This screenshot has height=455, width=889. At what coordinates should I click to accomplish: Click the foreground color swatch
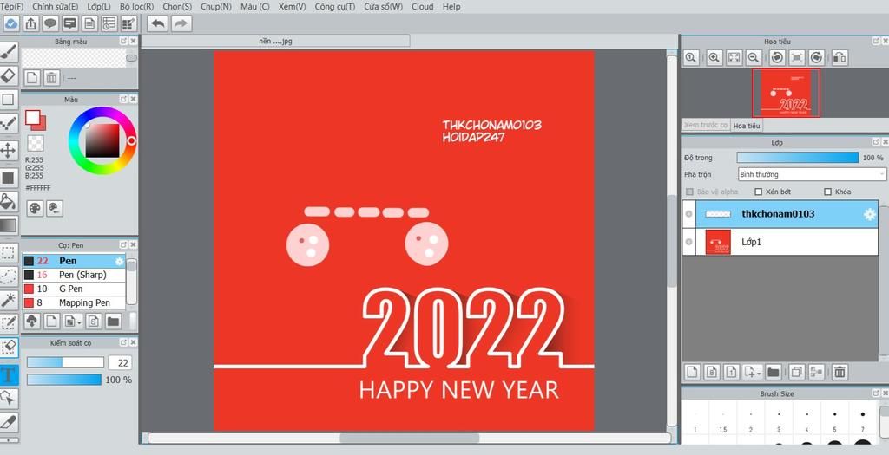tap(32, 117)
